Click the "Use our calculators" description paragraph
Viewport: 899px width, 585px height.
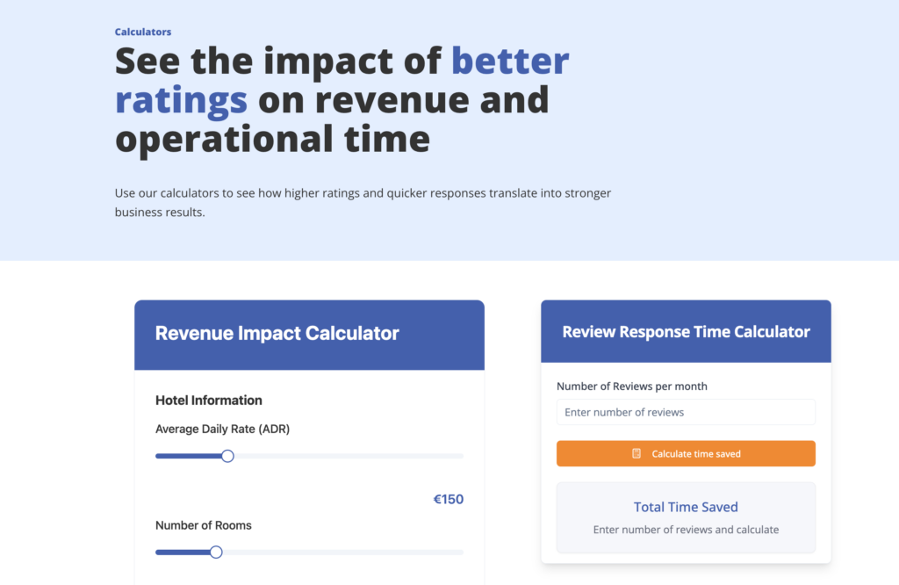tap(363, 202)
